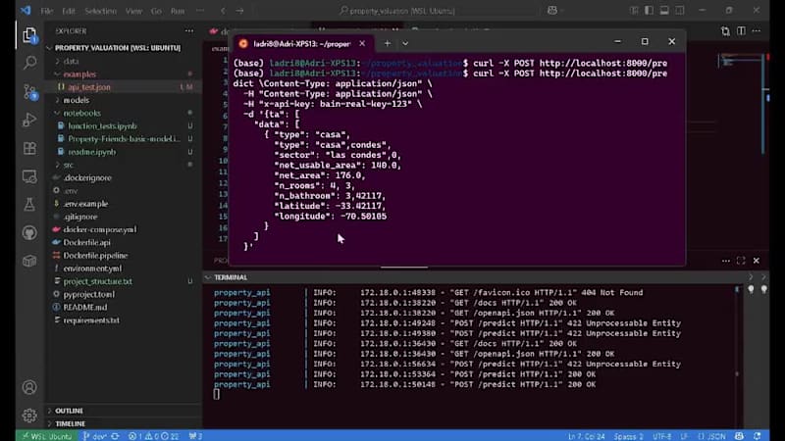Open the Extensions view
Viewport: 785px width, 441px height.
[29, 149]
